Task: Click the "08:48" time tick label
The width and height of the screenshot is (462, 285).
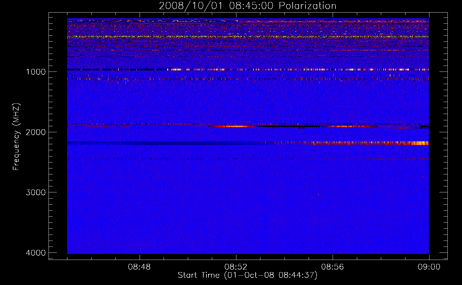Action: 139,267
